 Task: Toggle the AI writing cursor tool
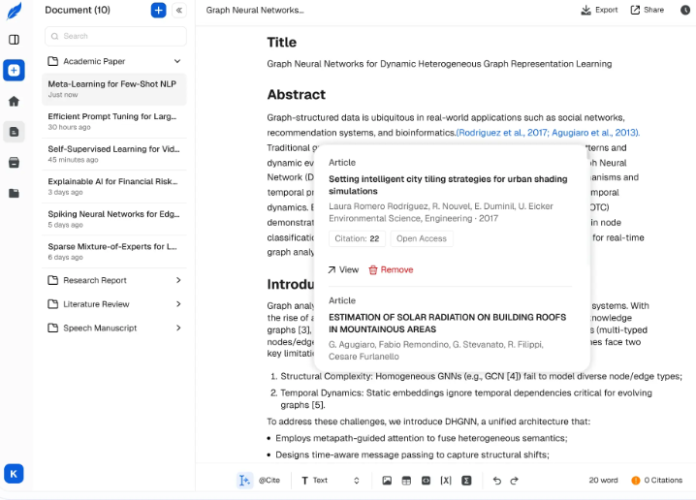point(244,481)
